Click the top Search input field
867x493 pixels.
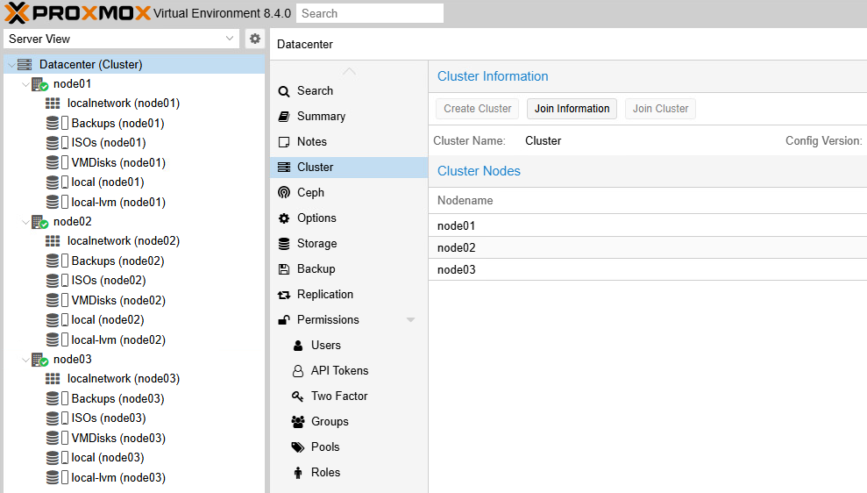coord(369,13)
